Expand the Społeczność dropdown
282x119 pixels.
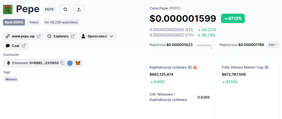pos(97,36)
